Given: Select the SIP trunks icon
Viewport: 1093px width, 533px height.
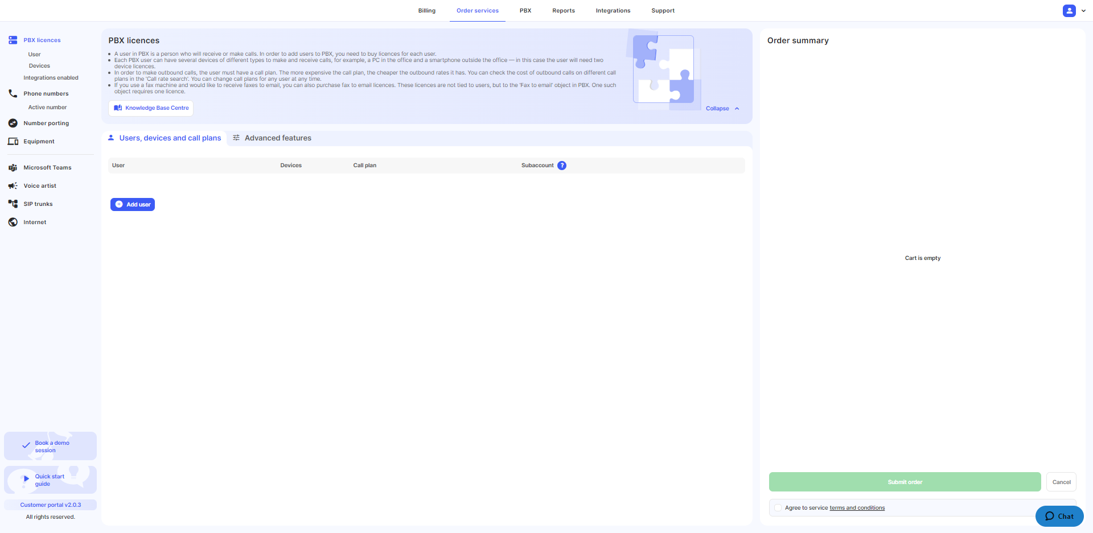Looking at the screenshot, I should [x=13, y=204].
